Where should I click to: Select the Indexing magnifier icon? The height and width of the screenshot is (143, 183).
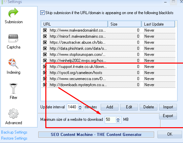point(13,64)
